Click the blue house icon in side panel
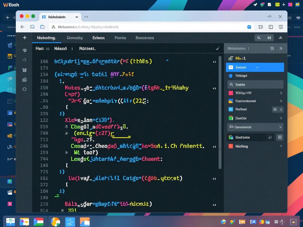 [x=231, y=76]
